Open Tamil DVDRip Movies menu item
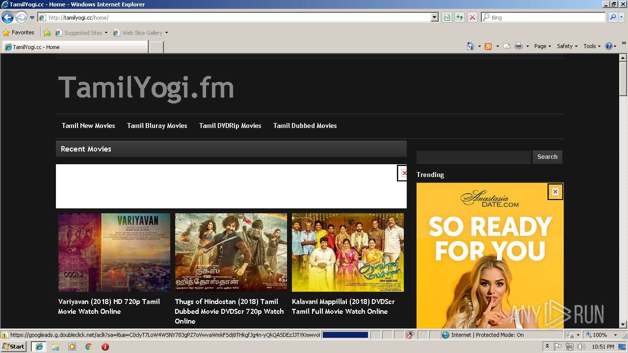Viewport: 628px width, 353px height. (x=230, y=126)
